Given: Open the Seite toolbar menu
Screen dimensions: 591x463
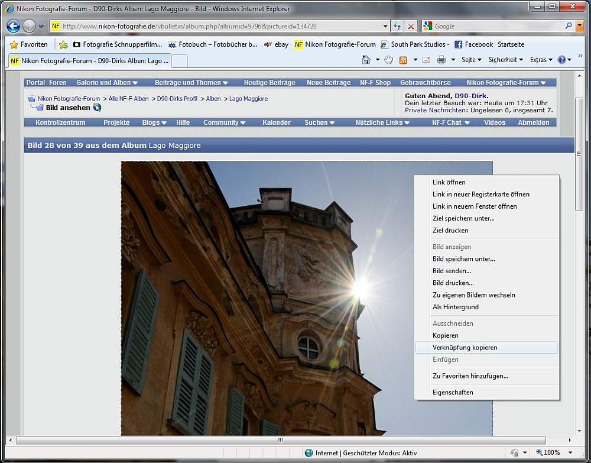Looking at the screenshot, I should tap(472, 60).
